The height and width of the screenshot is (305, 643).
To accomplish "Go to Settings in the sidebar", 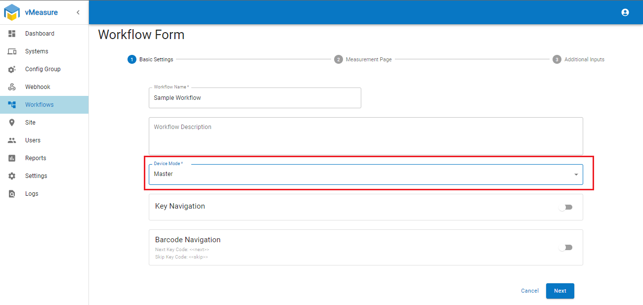I will (44, 176).
